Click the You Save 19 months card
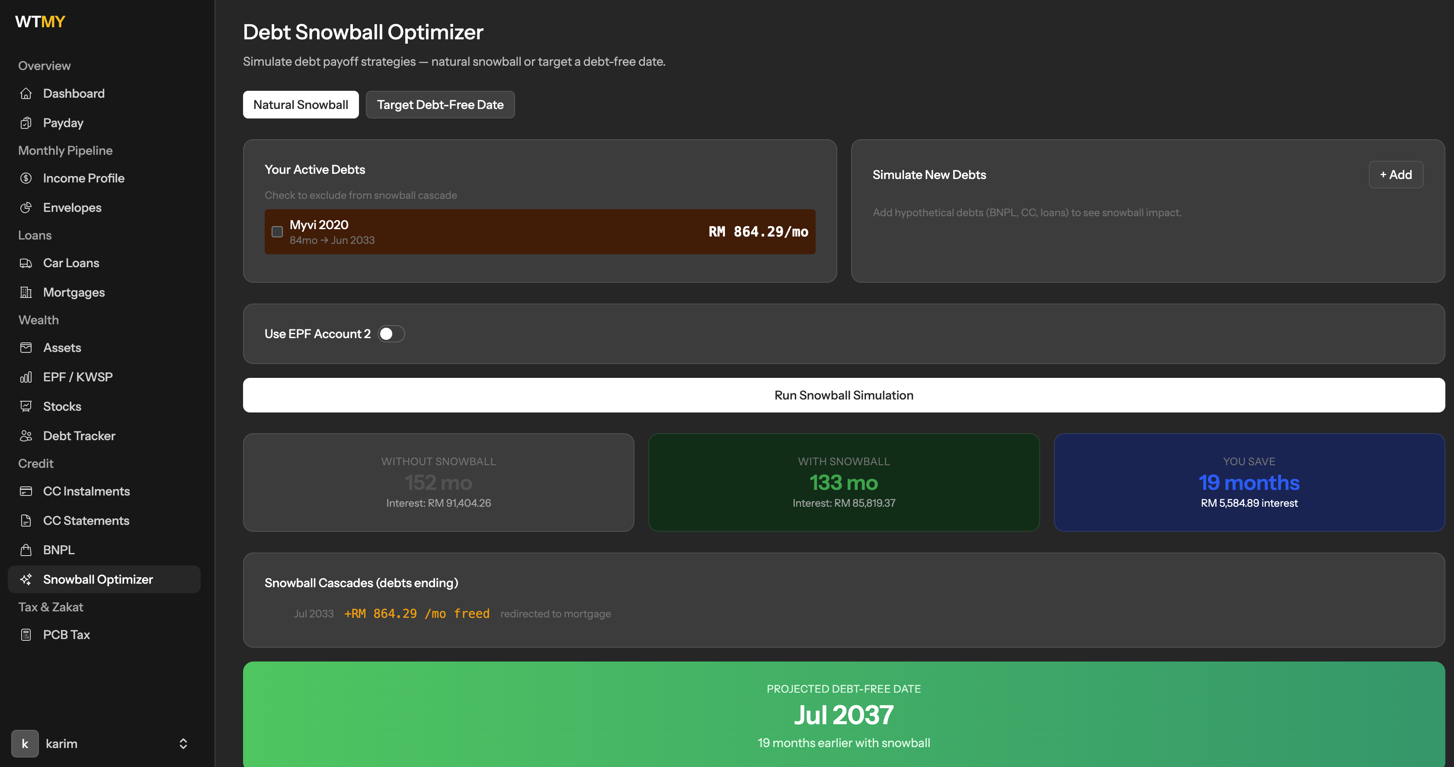The width and height of the screenshot is (1454, 767). [1249, 483]
